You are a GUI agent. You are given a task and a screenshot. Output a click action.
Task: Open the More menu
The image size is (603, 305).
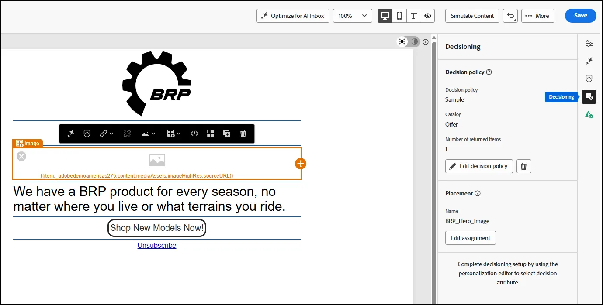(x=538, y=16)
